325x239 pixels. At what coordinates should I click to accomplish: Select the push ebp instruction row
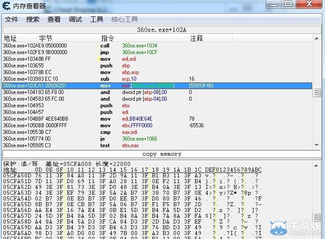pyautogui.click(x=157, y=66)
